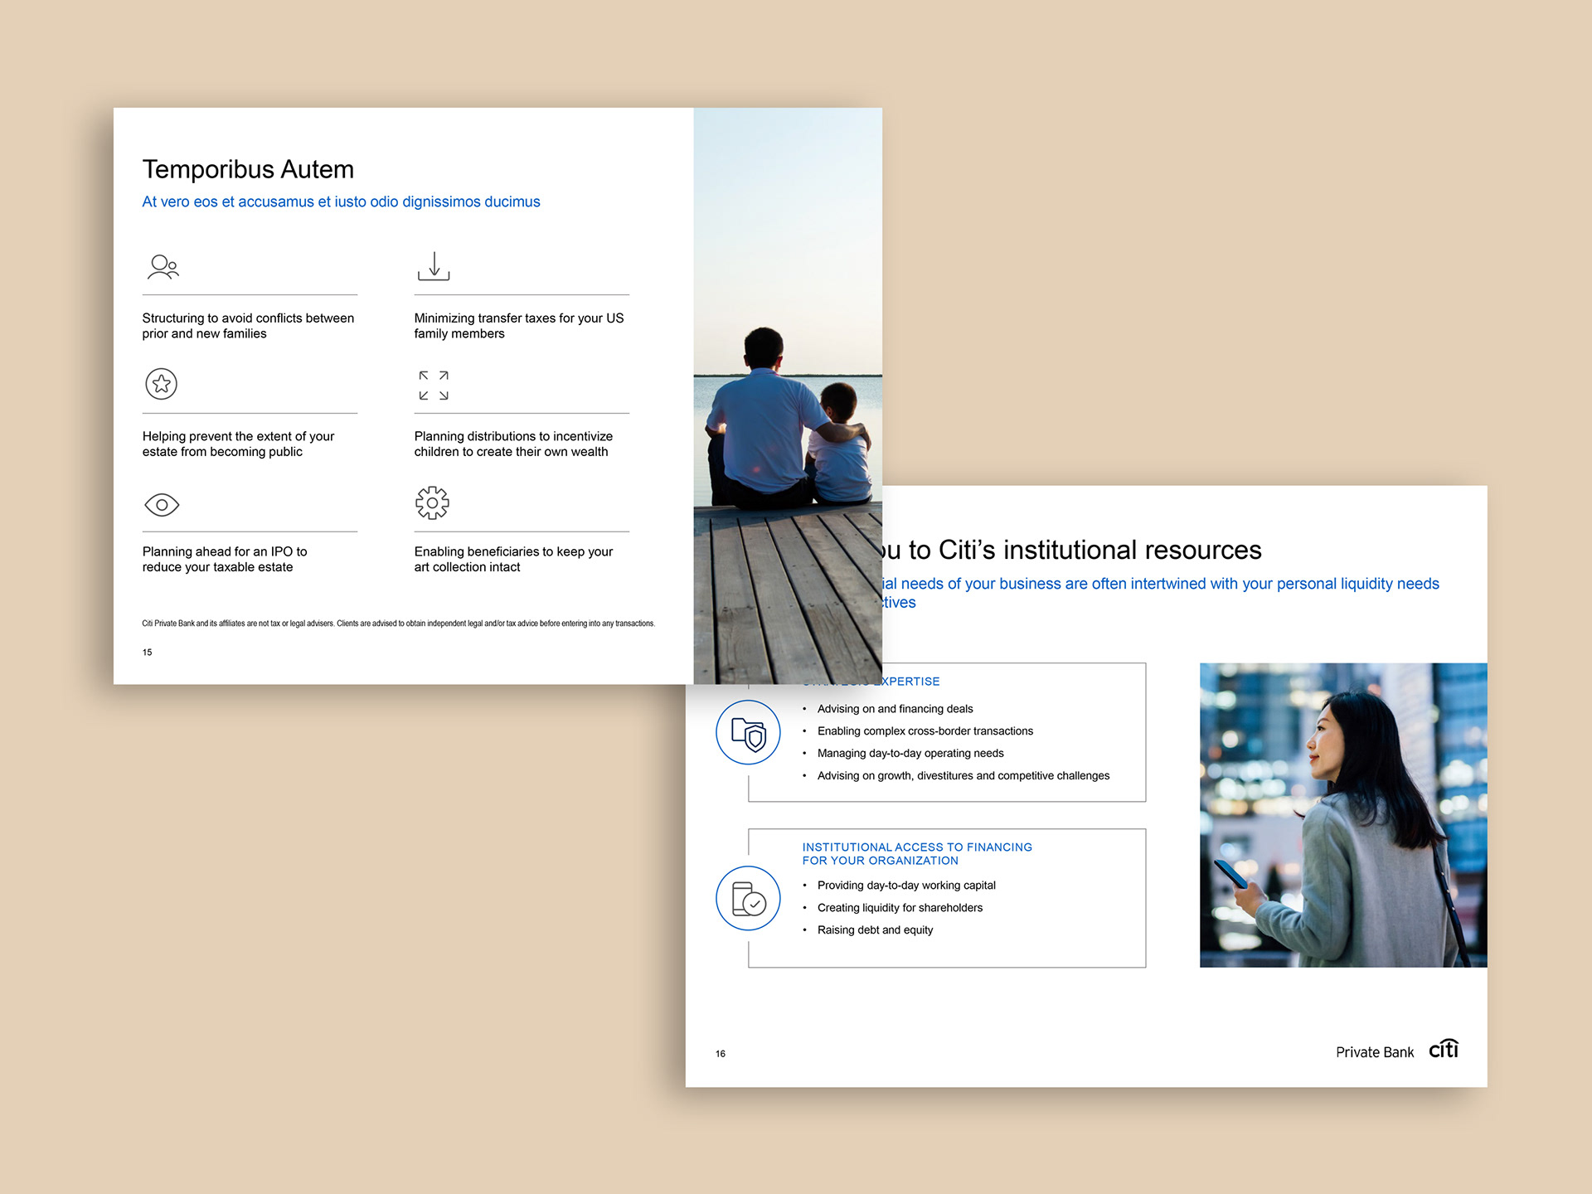Click Advising on and financing deals bullet
Image resolution: width=1592 pixels, height=1194 pixels.
(x=895, y=709)
